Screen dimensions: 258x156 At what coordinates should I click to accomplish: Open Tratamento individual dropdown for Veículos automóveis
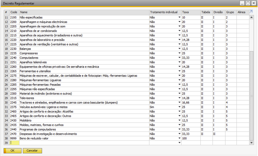pyautogui.click(x=179, y=107)
